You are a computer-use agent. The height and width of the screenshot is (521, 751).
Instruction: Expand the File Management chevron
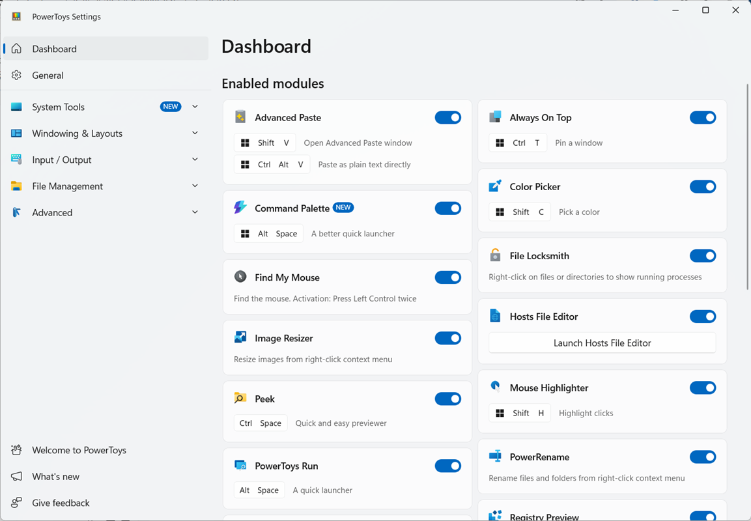[195, 186]
